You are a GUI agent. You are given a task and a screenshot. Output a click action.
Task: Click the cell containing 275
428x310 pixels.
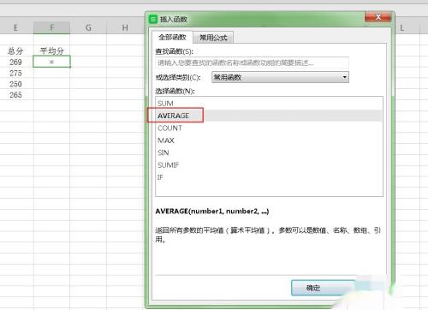point(15,73)
